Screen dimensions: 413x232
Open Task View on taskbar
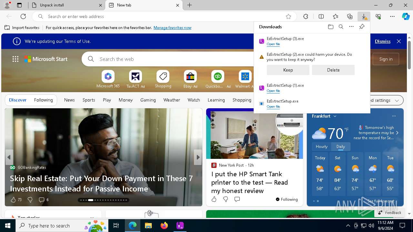[116, 226]
